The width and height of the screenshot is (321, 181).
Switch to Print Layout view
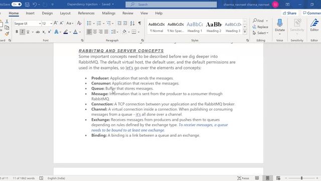[267, 178]
